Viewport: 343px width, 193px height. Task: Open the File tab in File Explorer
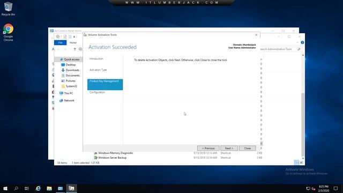pos(60,43)
